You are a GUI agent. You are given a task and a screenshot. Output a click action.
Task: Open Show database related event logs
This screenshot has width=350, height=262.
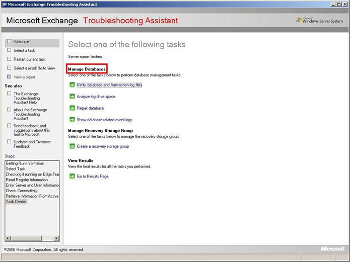(104, 120)
